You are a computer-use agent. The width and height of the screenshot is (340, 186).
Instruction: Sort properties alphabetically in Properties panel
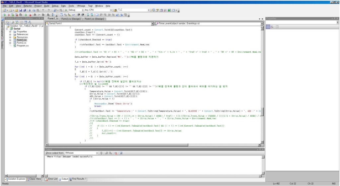[272, 27]
